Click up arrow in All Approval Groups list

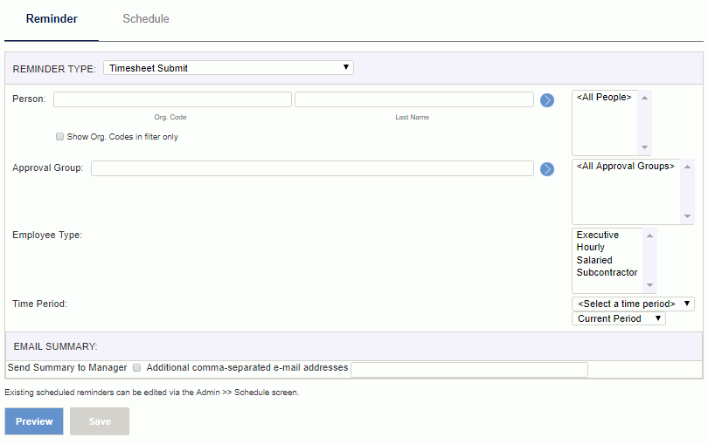pos(687,167)
